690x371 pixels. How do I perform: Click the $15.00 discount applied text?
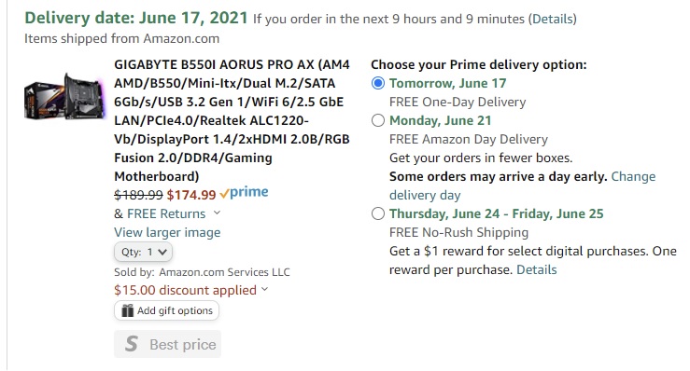coord(185,290)
